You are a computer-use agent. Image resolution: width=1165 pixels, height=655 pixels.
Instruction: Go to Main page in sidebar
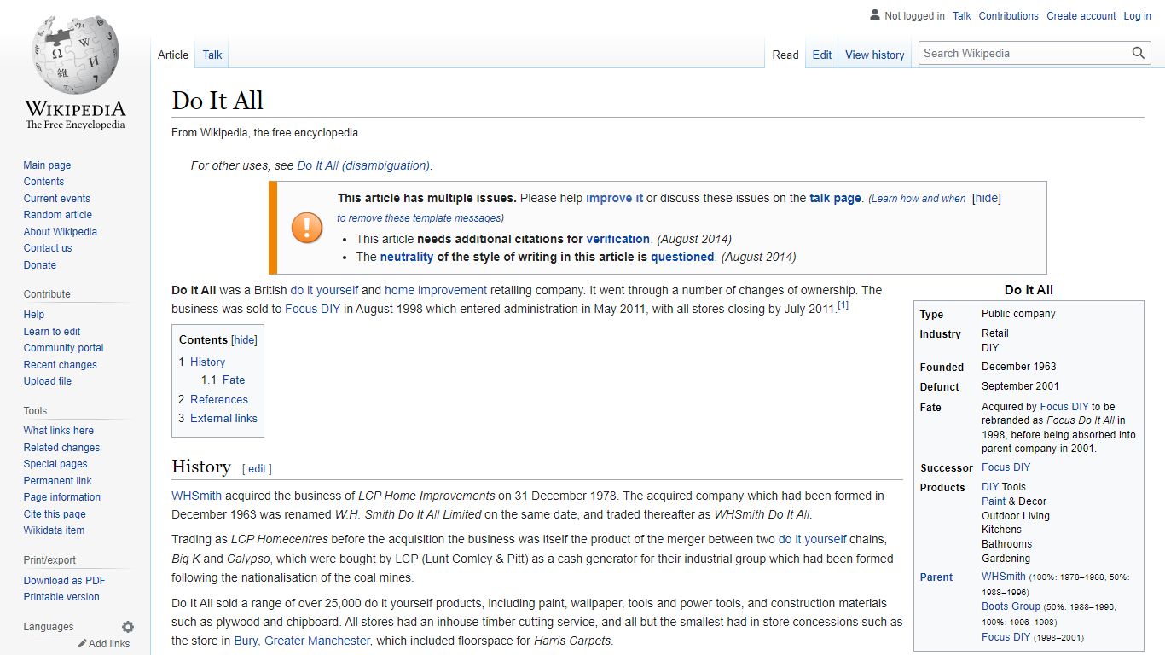[x=47, y=165]
